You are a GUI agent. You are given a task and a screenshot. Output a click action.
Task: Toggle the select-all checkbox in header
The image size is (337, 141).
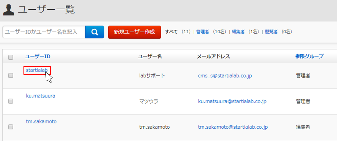pyautogui.click(x=11, y=57)
